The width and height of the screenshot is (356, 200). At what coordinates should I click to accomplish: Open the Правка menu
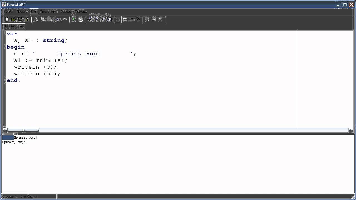click(22, 12)
